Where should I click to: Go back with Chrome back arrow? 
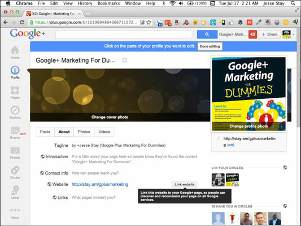pyautogui.click(x=6, y=22)
